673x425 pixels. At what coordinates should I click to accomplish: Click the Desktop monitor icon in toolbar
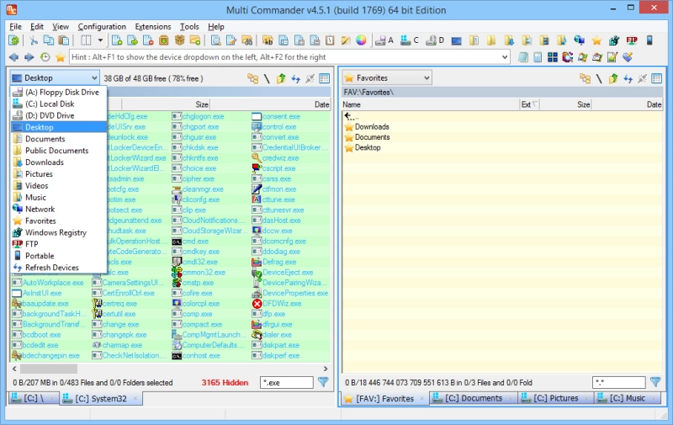(x=456, y=40)
